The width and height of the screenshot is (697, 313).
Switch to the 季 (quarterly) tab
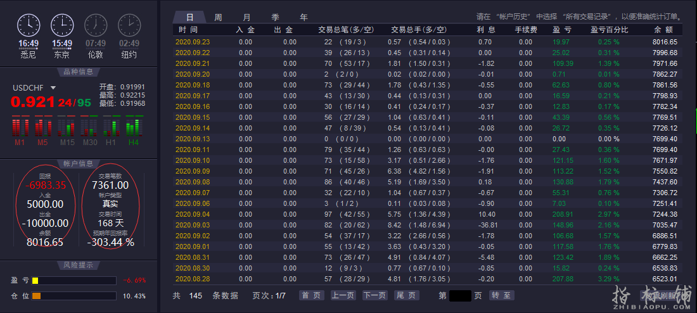275,17
